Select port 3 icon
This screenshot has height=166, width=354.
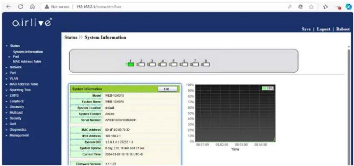coord(152,64)
